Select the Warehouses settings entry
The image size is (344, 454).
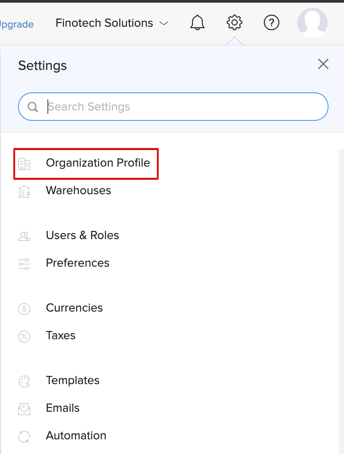click(78, 190)
